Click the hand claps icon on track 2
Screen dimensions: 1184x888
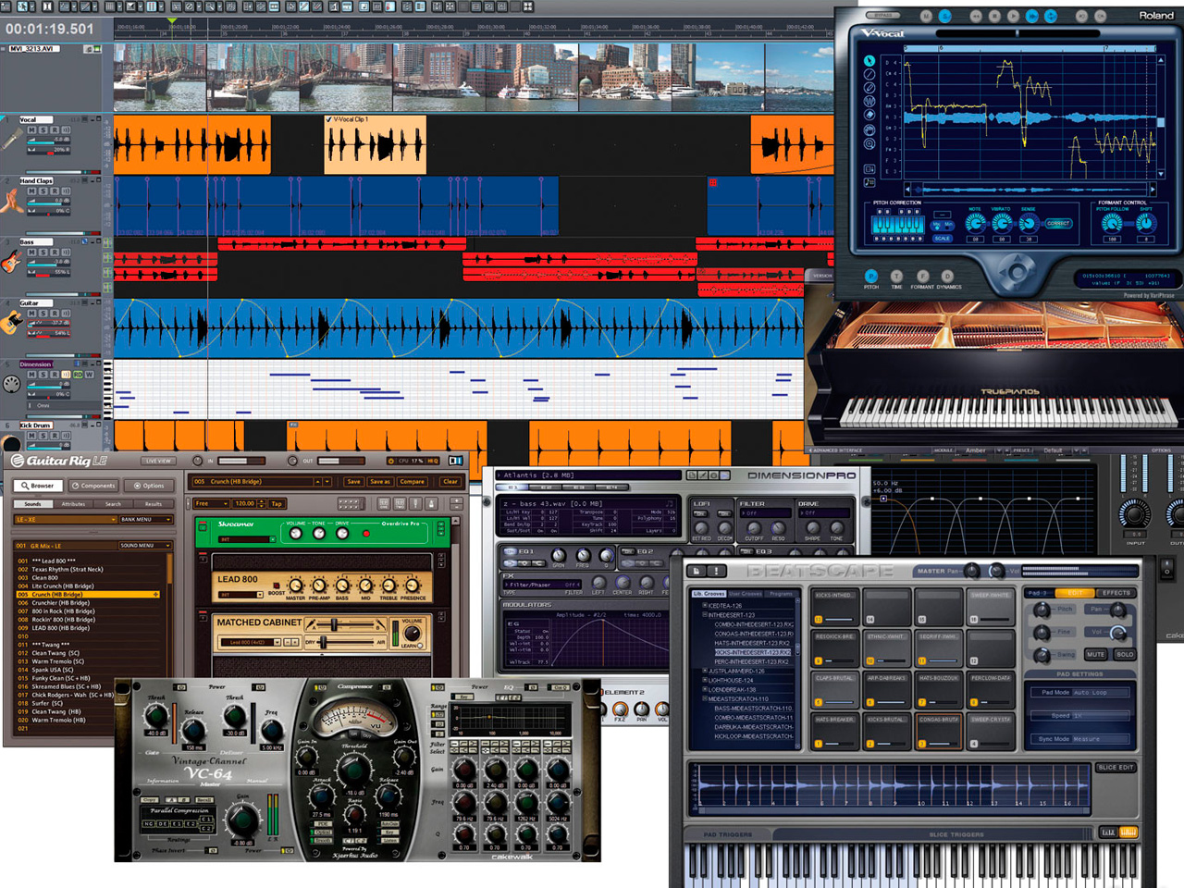[x=14, y=200]
